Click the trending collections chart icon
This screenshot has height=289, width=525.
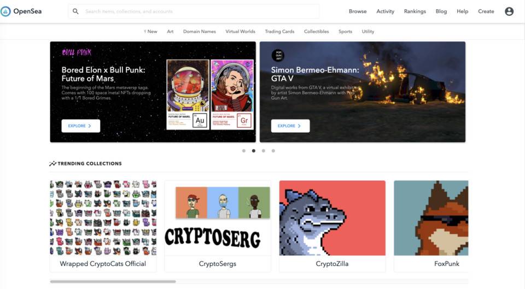click(52, 163)
